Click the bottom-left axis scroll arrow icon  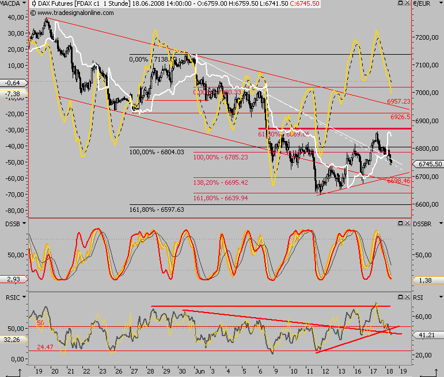coord(13,373)
